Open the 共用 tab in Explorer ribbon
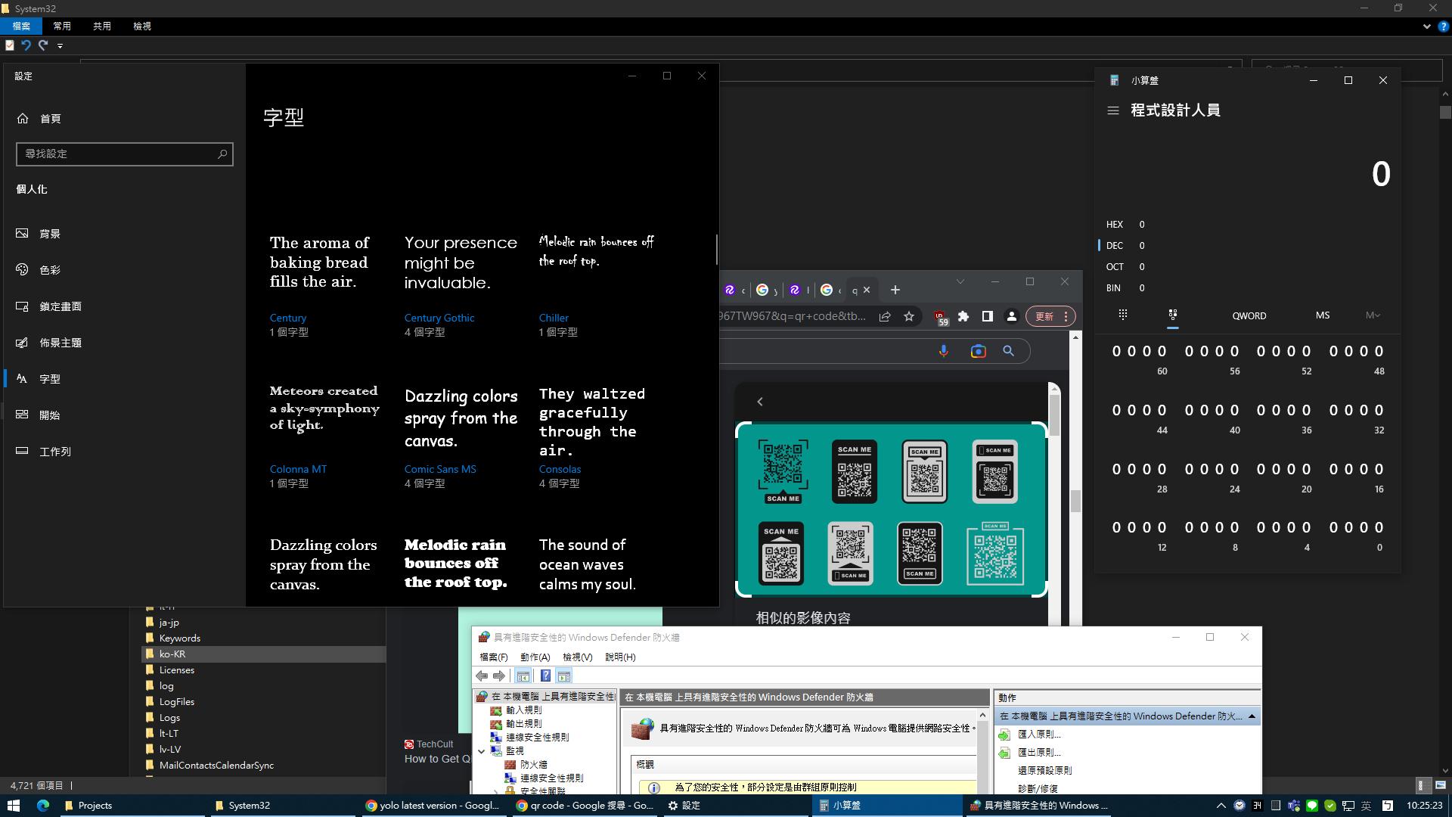The height and width of the screenshot is (817, 1452). [102, 26]
